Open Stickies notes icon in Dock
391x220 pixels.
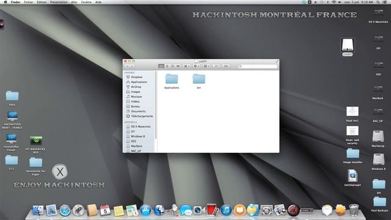[119, 210]
